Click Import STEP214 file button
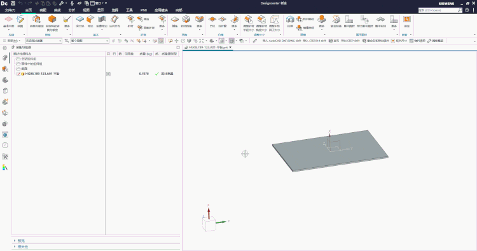This screenshot has width=477, height=251. tap(314, 41)
